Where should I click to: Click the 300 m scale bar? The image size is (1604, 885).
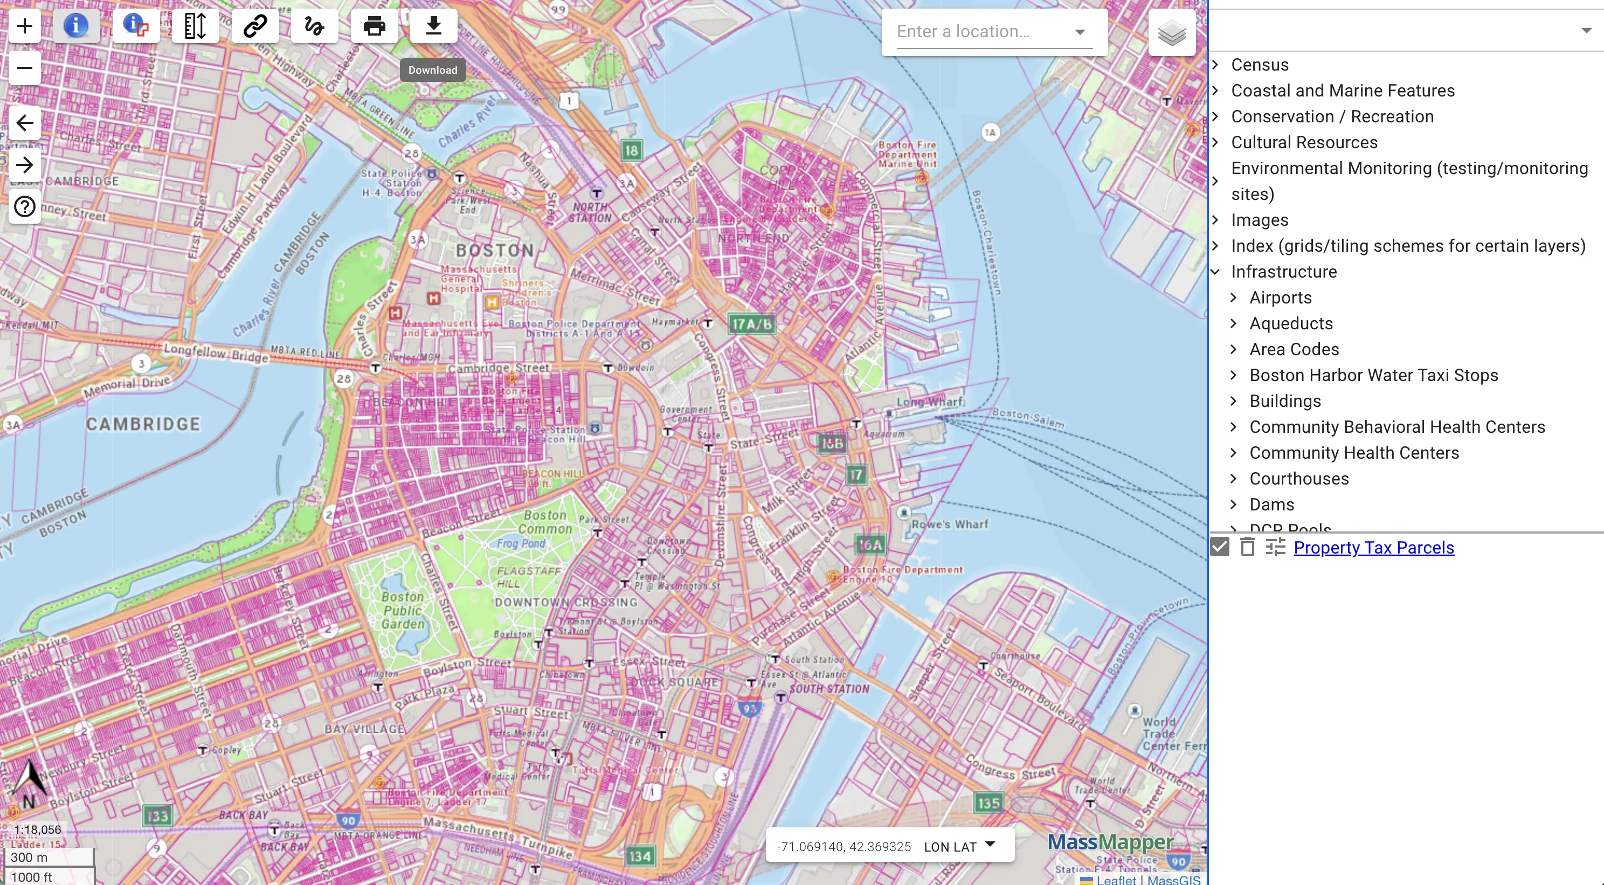point(49,857)
